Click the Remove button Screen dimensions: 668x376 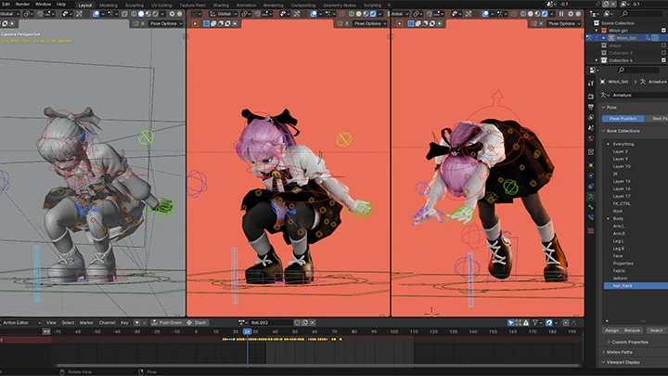tap(632, 331)
